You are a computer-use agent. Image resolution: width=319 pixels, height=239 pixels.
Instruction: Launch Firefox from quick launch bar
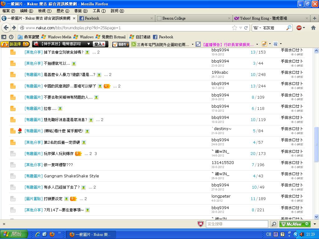(x=52, y=234)
